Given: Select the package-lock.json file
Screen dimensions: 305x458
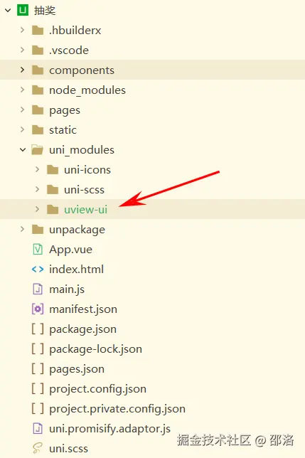Looking at the screenshot, I should coord(95,349).
